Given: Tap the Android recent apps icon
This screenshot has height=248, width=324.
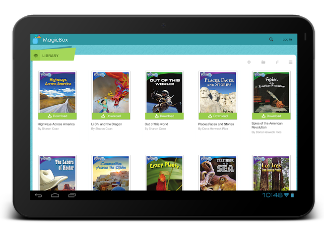Looking at the screenshot, I should (x=72, y=195).
